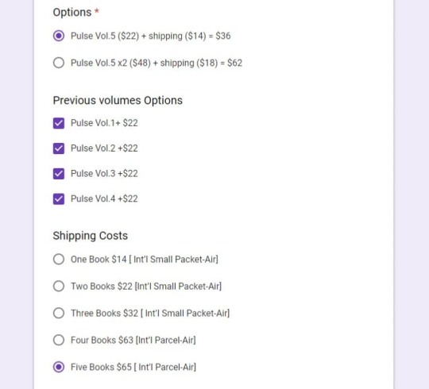Toggle the Pulse Vol.2 +$22 checkbox
429x389 pixels.
pos(59,148)
